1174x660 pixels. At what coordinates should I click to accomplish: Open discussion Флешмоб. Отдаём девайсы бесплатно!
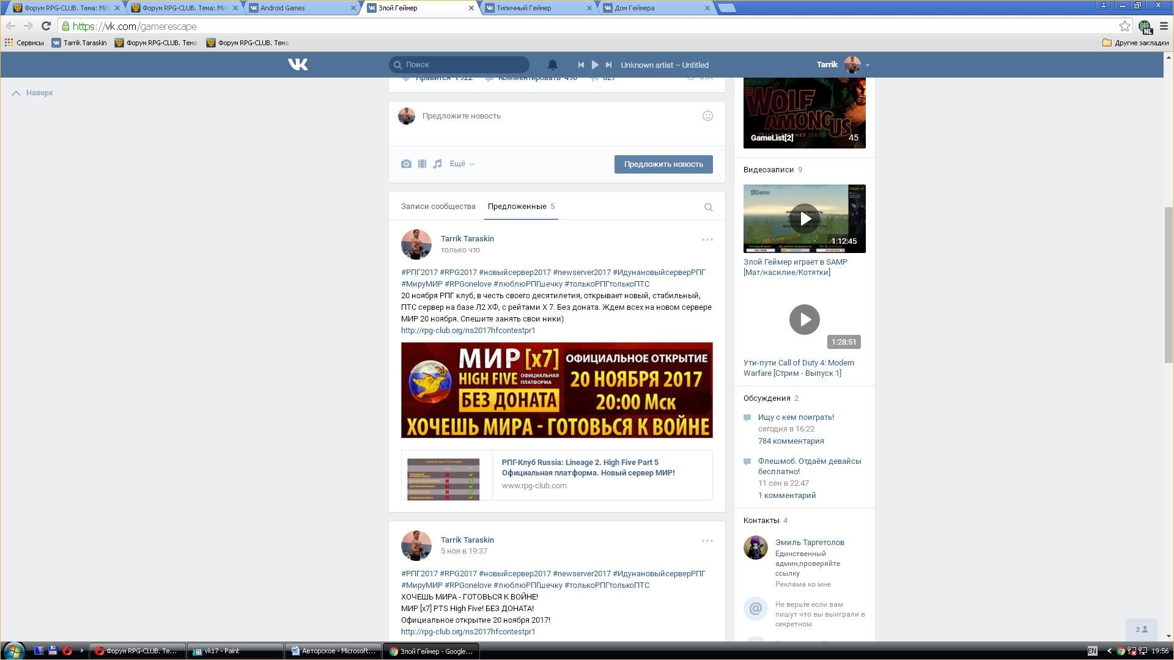click(810, 466)
